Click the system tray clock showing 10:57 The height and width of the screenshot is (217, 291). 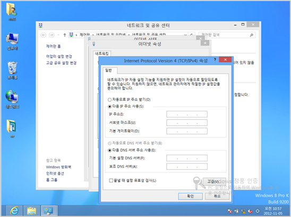[x=273, y=211]
